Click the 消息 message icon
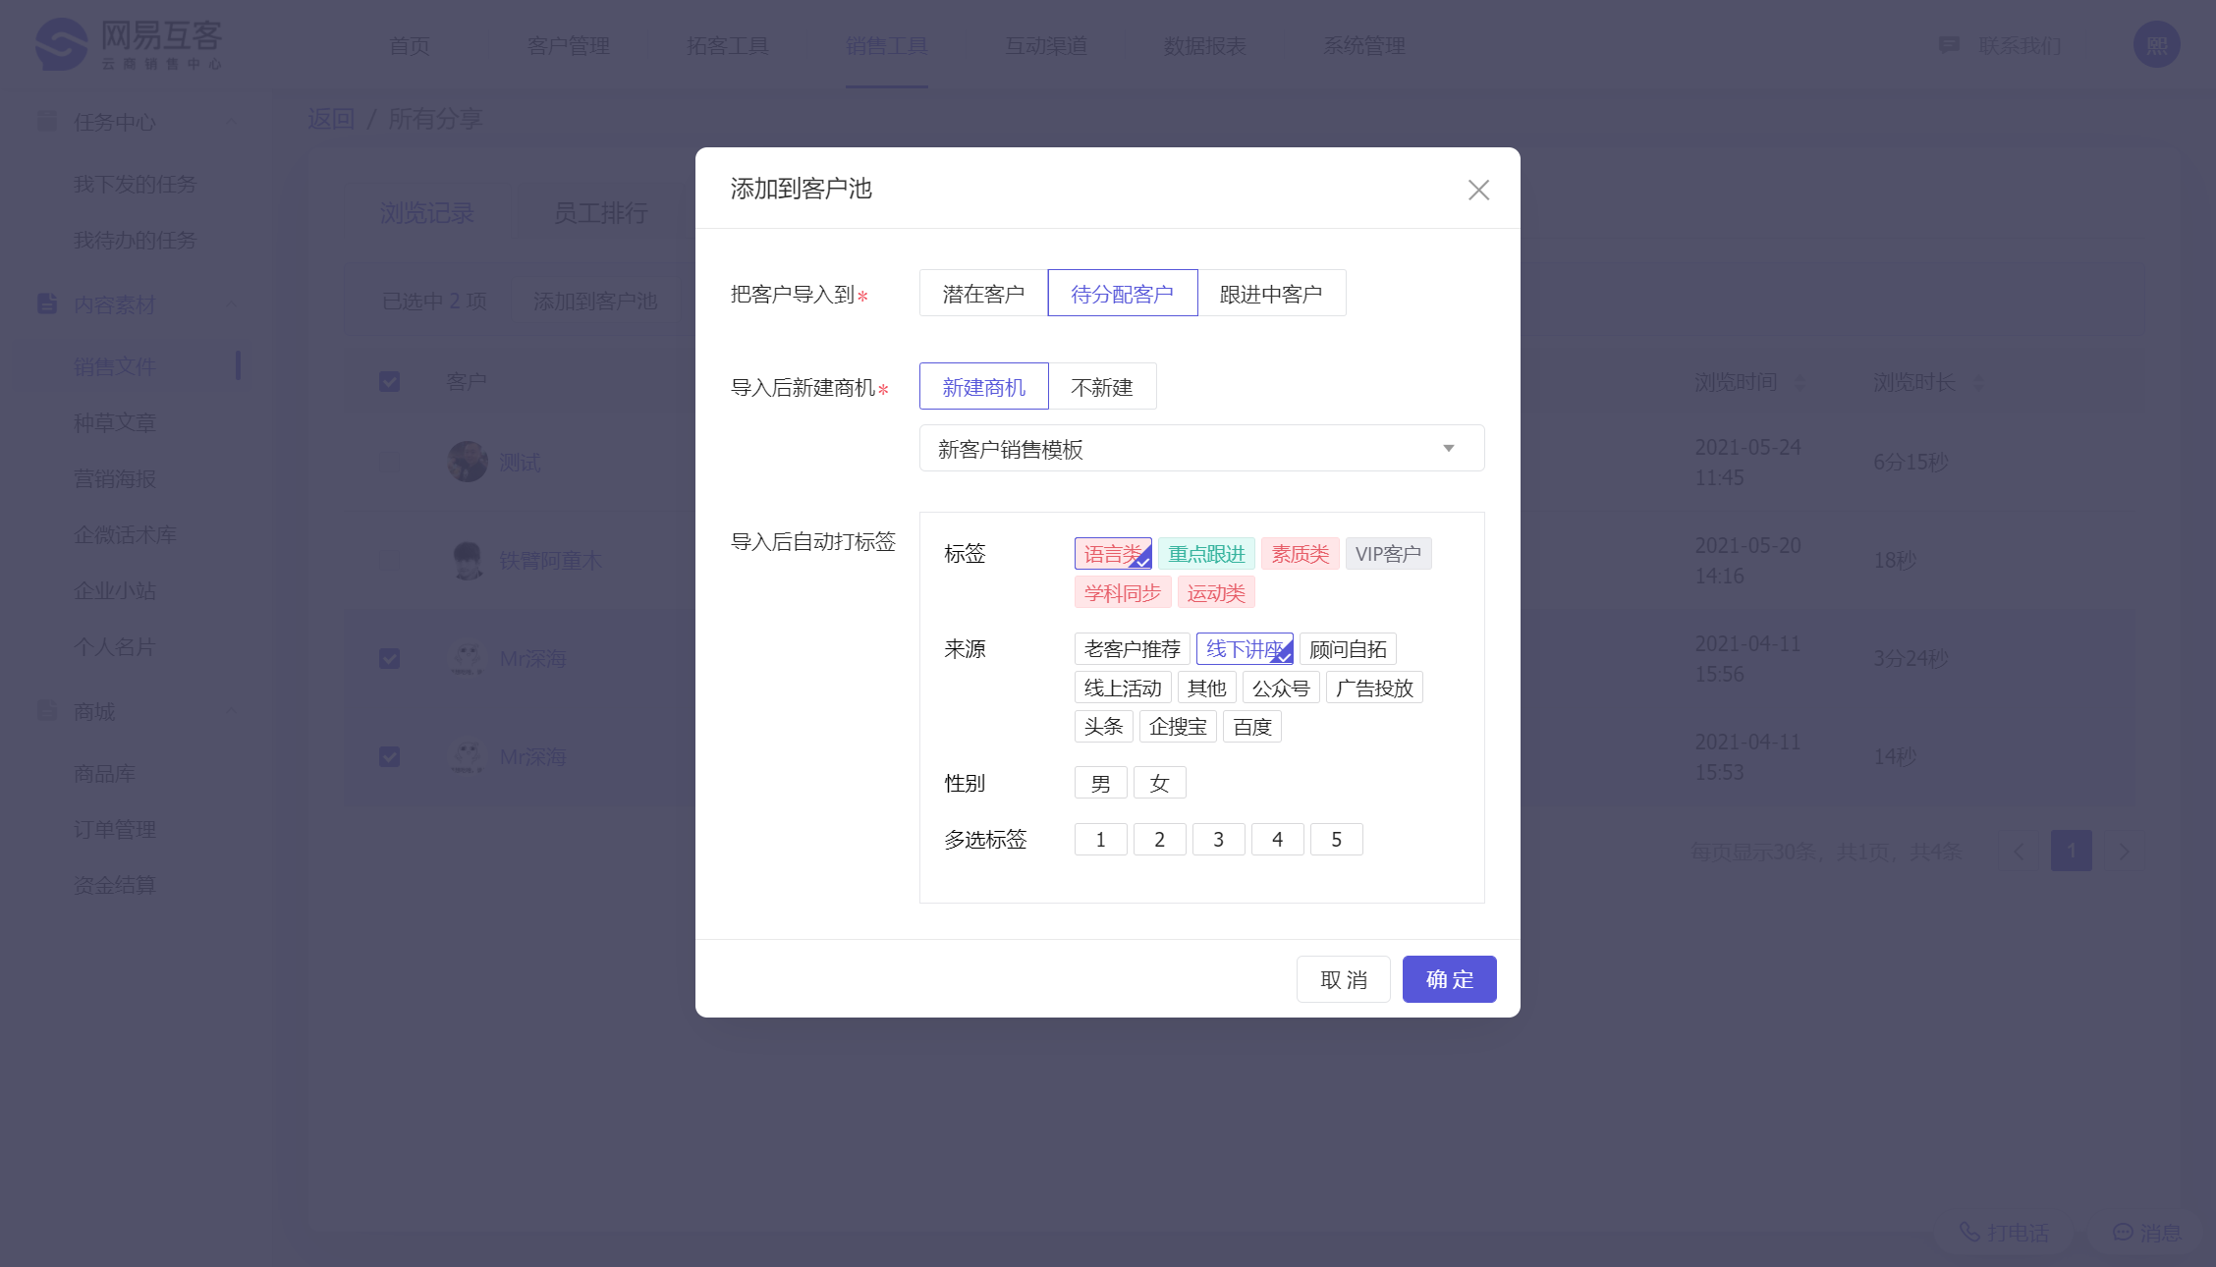2216x1267 pixels. [2123, 1232]
